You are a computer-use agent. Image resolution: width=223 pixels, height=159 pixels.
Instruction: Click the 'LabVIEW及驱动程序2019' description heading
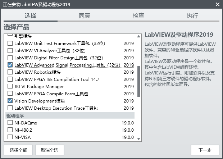point(179,35)
